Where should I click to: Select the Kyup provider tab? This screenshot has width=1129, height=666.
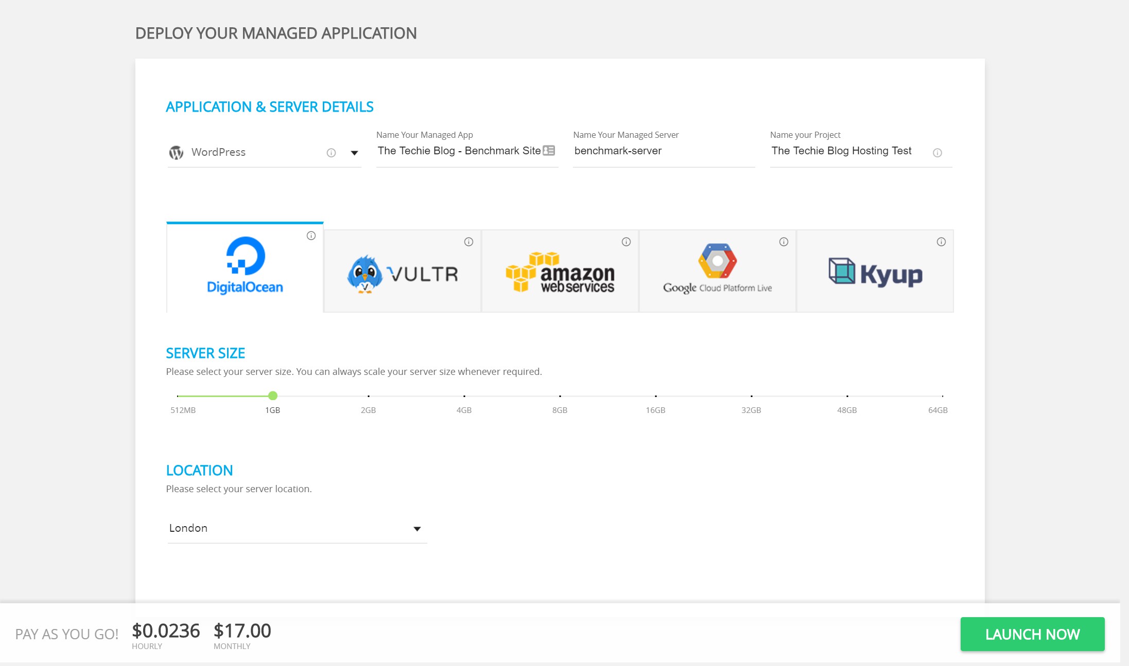pos(875,271)
